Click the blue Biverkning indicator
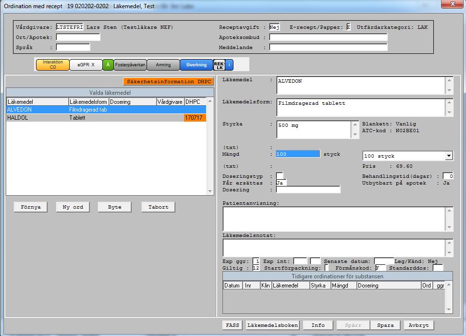 (196, 64)
